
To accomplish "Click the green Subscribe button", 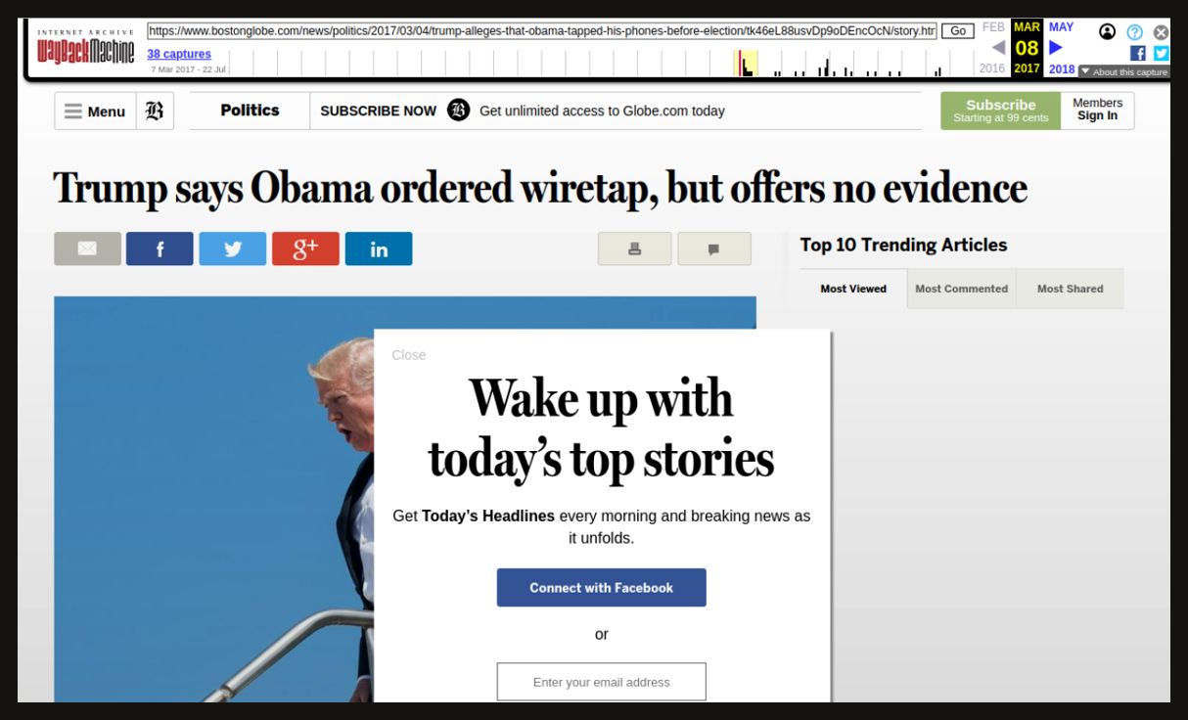I will [x=1000, y=111].
